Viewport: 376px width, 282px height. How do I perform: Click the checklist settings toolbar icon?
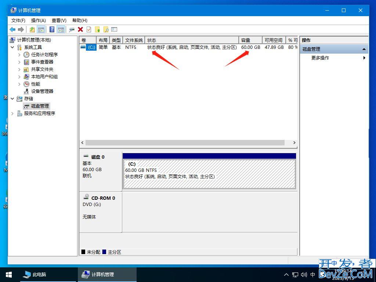click(115, 29)
